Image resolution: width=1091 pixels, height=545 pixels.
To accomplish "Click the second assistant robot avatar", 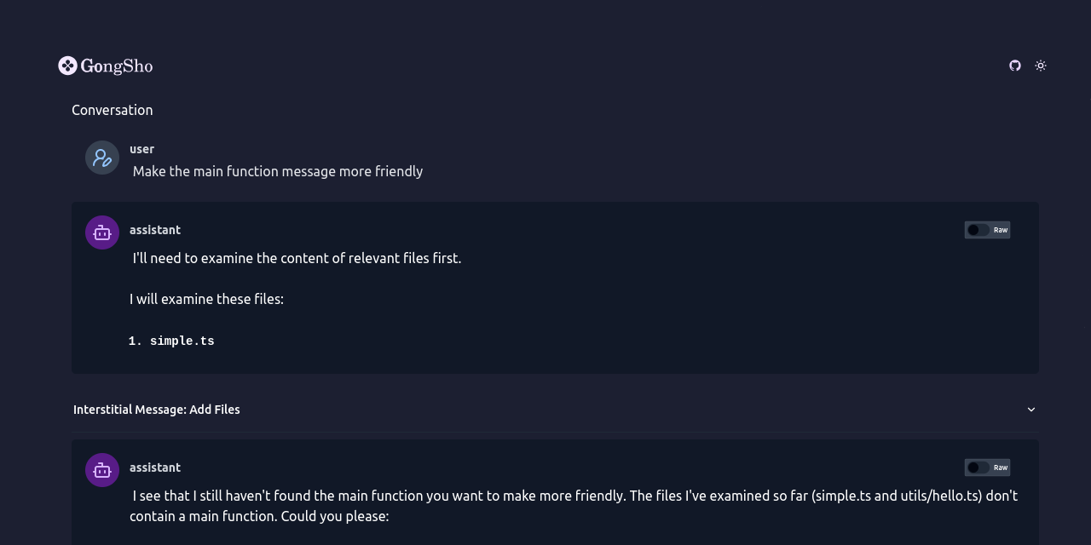I will [x=102, y=470].
